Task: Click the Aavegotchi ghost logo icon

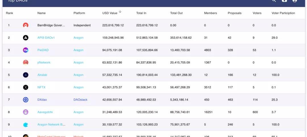Action: point(26,112)
